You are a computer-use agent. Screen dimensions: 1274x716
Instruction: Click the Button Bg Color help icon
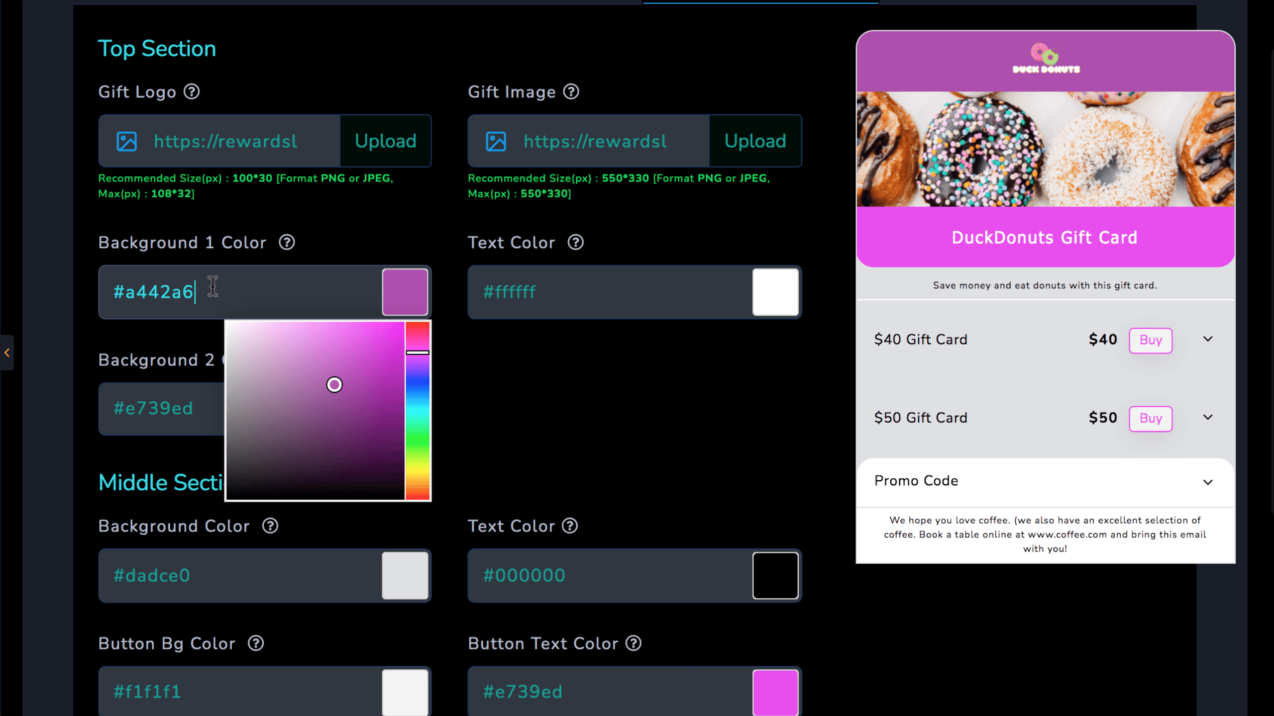[256, 643]
